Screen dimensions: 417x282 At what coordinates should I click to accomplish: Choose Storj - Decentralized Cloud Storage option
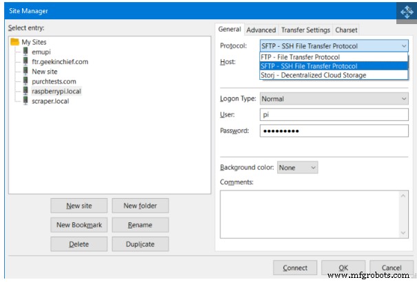[x=334, y=75]
